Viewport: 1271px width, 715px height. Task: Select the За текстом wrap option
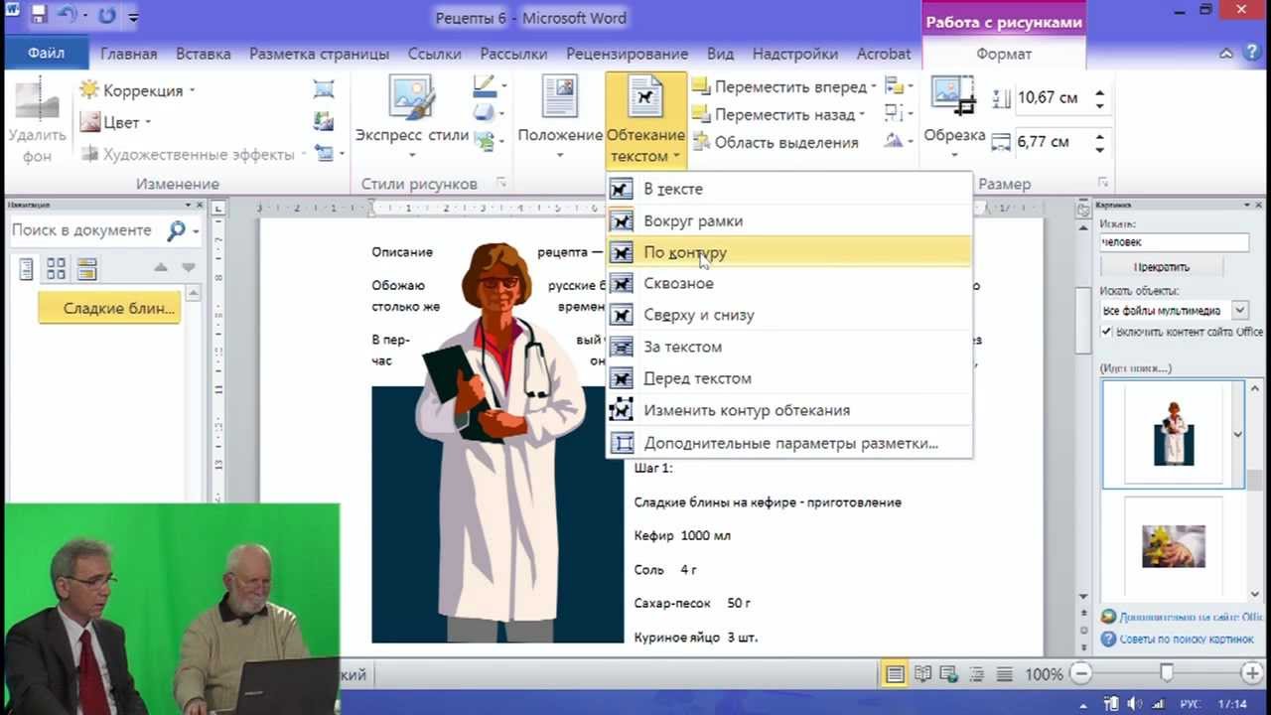[x=789, y=347]
